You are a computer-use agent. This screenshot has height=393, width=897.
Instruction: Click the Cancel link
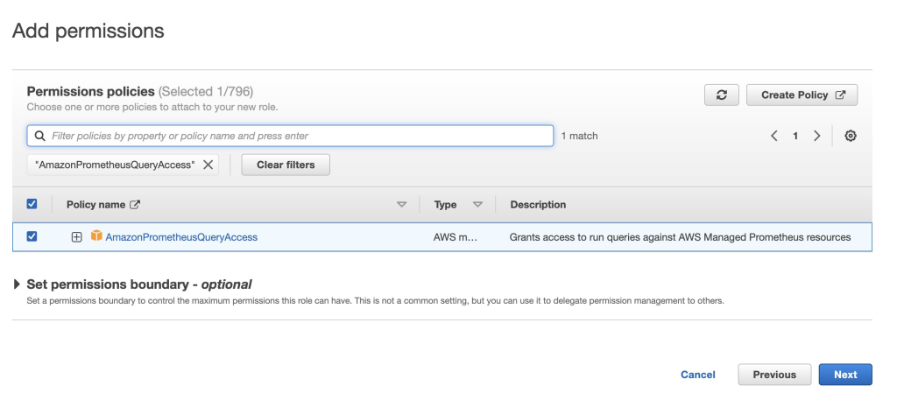click(x=698, y=375)
